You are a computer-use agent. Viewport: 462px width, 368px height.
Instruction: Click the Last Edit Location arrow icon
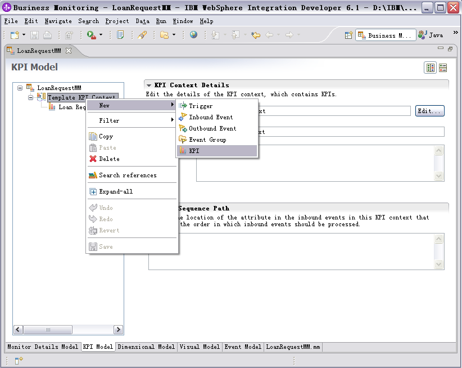click(x=256, y=35)
